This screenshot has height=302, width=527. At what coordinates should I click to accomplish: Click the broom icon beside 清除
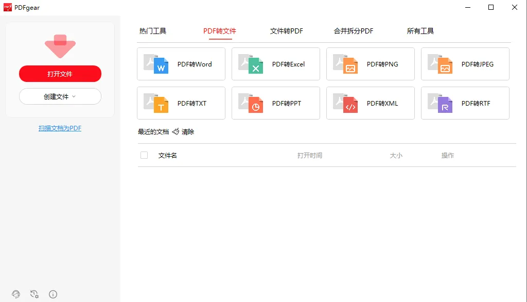(175, 131)
